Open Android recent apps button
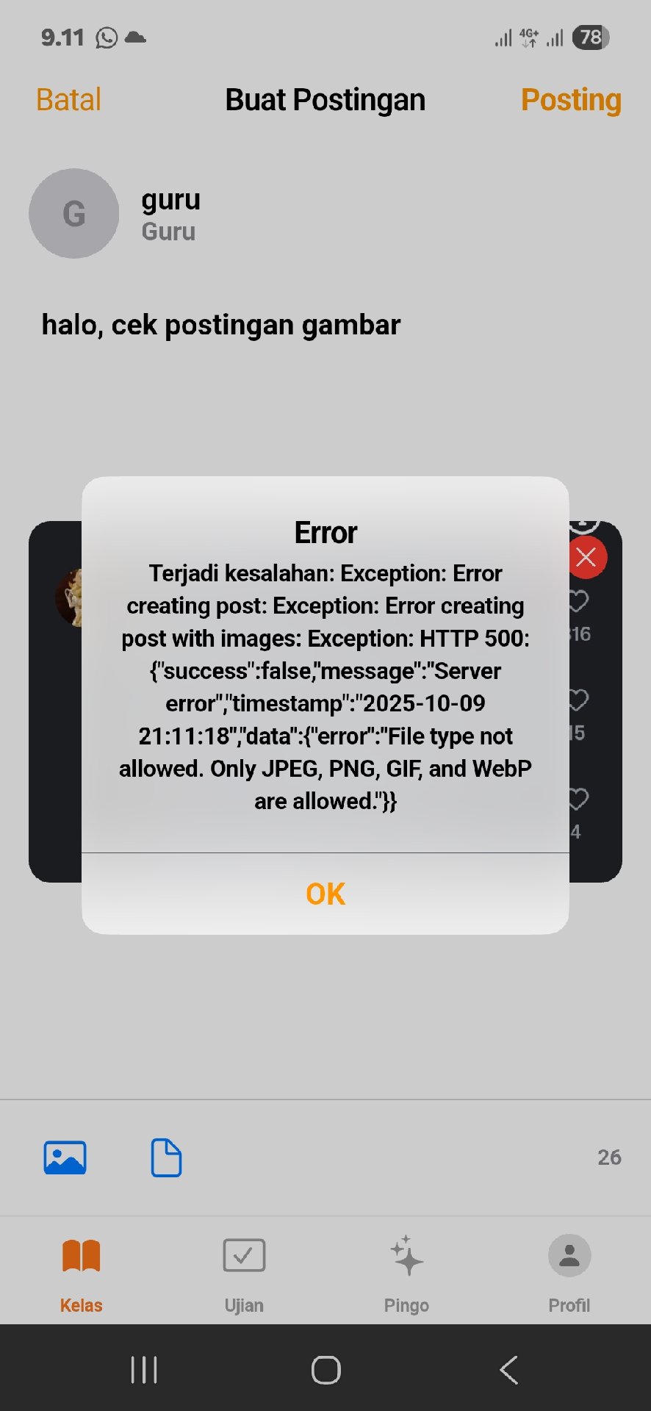Image resolution: width=651 pixels, height=1411 pixels. coord(144,1370)
